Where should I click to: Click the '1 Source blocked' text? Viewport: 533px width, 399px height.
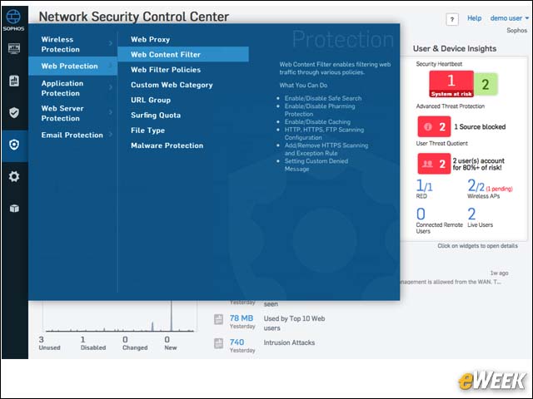[480, 126]
